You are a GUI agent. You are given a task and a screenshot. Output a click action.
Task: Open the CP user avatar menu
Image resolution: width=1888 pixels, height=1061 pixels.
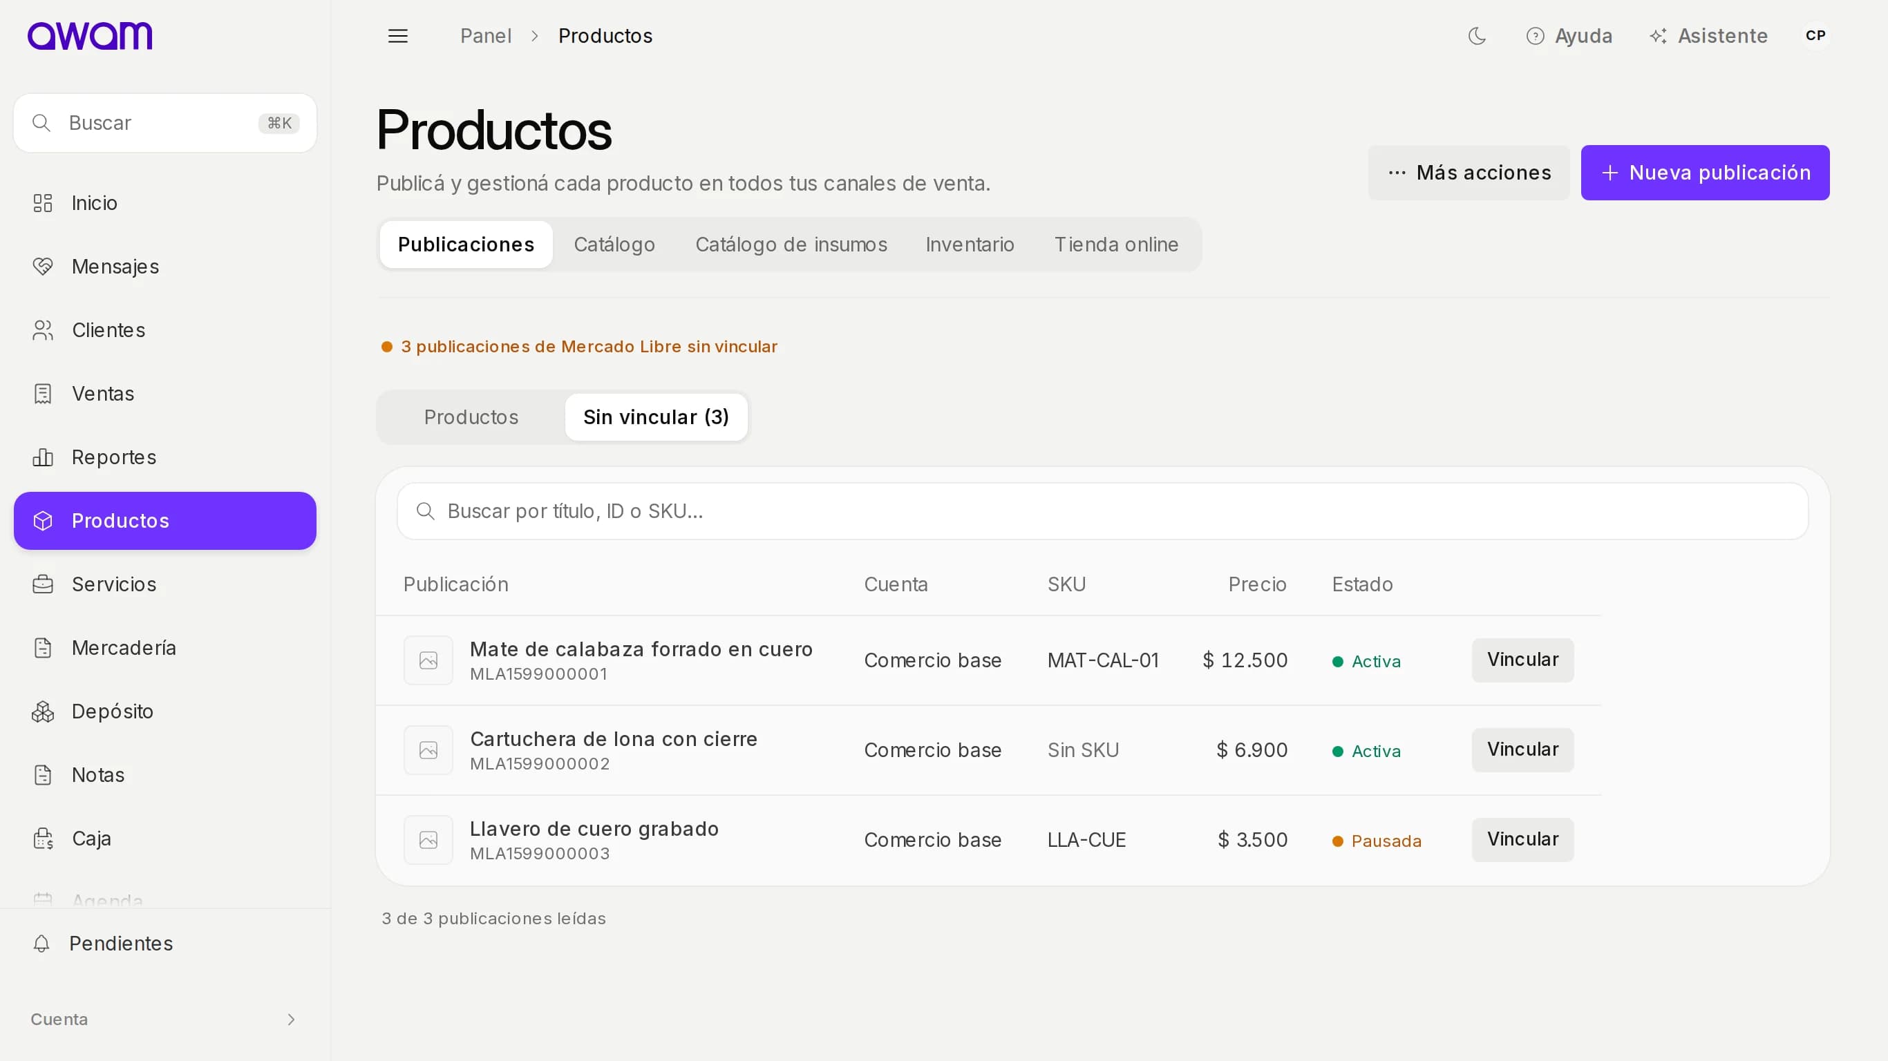point(1815,35)
